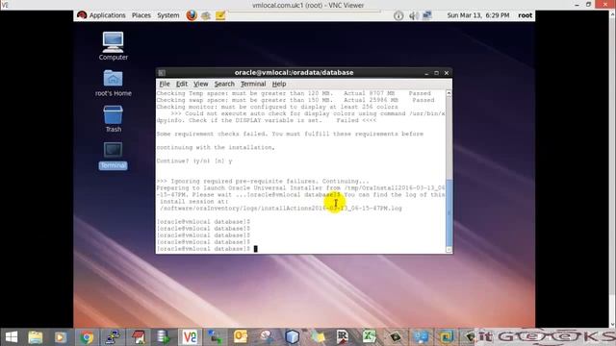Open the PuTTY taskbar icon
The width and height of the screenshot is (616, 346).
coord(113,337)
